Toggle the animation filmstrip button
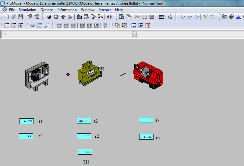244x166 pixels. 161,17
